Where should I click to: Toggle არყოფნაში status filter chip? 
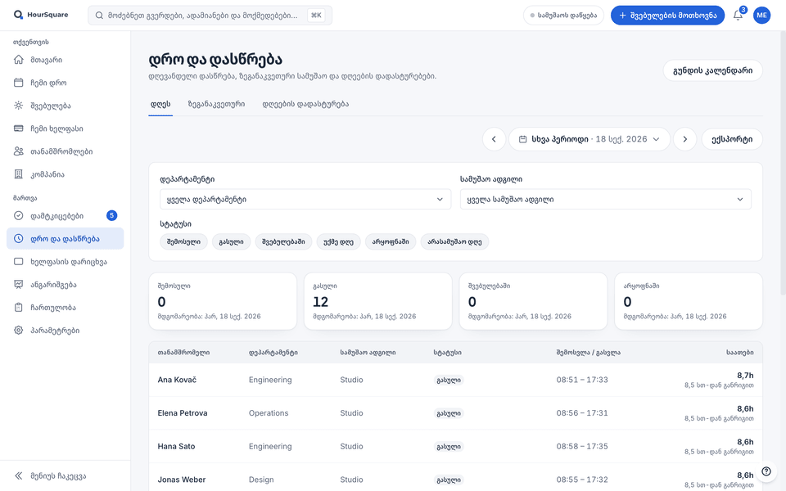(391, 241)
